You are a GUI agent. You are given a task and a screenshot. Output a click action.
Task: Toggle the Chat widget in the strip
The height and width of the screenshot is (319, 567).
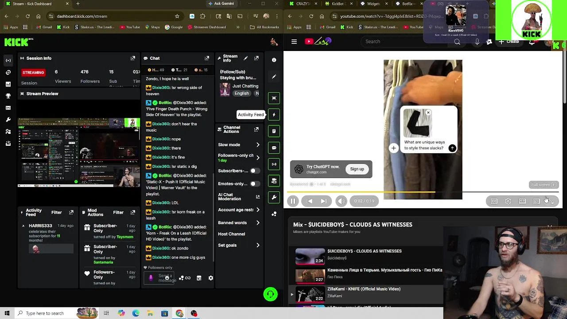tap(274, 148)
